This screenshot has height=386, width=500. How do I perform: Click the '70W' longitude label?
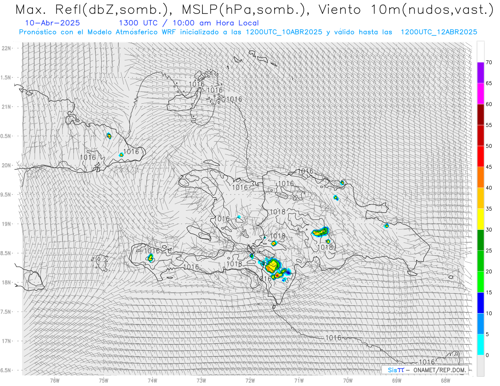click(x=348, y=380)
